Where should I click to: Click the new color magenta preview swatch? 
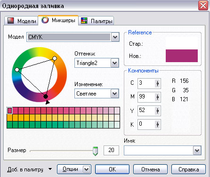coord(182,56)
